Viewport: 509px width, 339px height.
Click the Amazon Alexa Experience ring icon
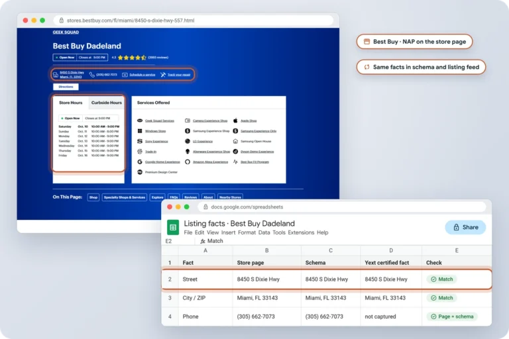[x=188, y=162]
